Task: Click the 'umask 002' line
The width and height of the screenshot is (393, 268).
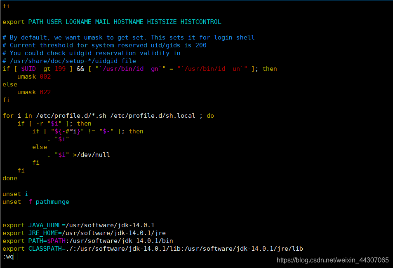Action: click(x=34, y=77)
